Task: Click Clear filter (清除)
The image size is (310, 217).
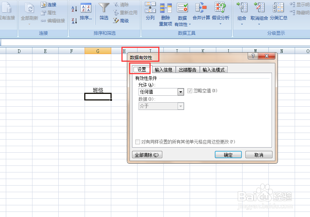Action: 121,4
